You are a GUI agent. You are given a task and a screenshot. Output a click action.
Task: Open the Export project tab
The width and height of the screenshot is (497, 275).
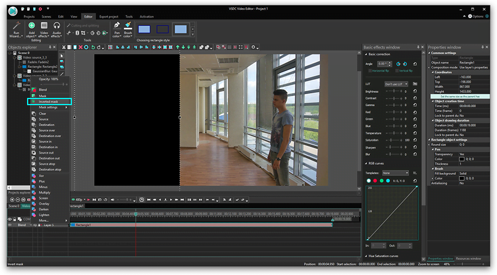pos(109,17)
